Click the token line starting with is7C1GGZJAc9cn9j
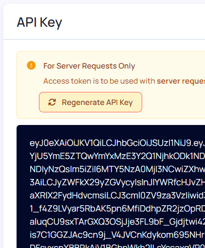 [117, 235]
